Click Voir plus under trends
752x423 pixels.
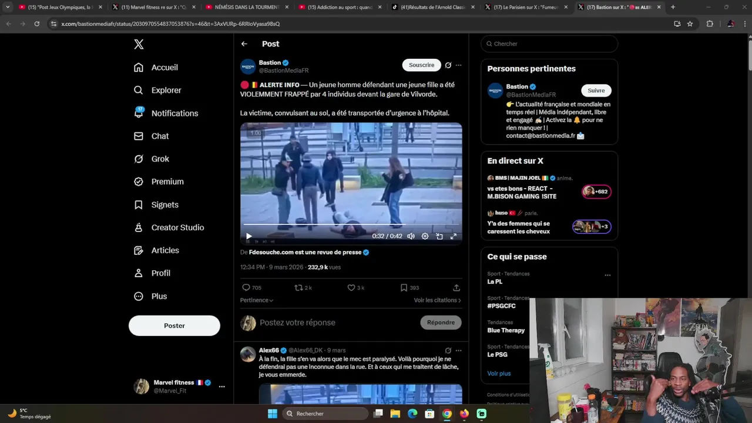click(x=499, y=374)
